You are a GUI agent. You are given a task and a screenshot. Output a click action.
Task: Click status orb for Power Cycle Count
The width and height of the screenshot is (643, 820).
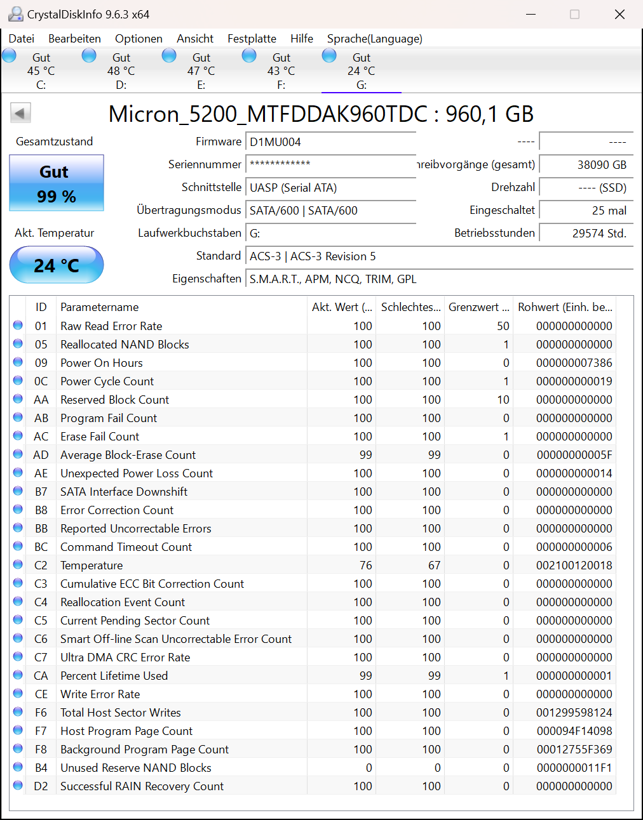pos(18,381)
